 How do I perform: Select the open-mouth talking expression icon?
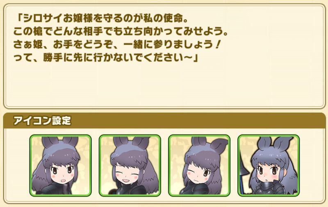[60, 165]
